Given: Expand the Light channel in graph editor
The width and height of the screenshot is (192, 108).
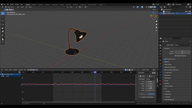Looking at the screenshot, I should click(1, 76).
